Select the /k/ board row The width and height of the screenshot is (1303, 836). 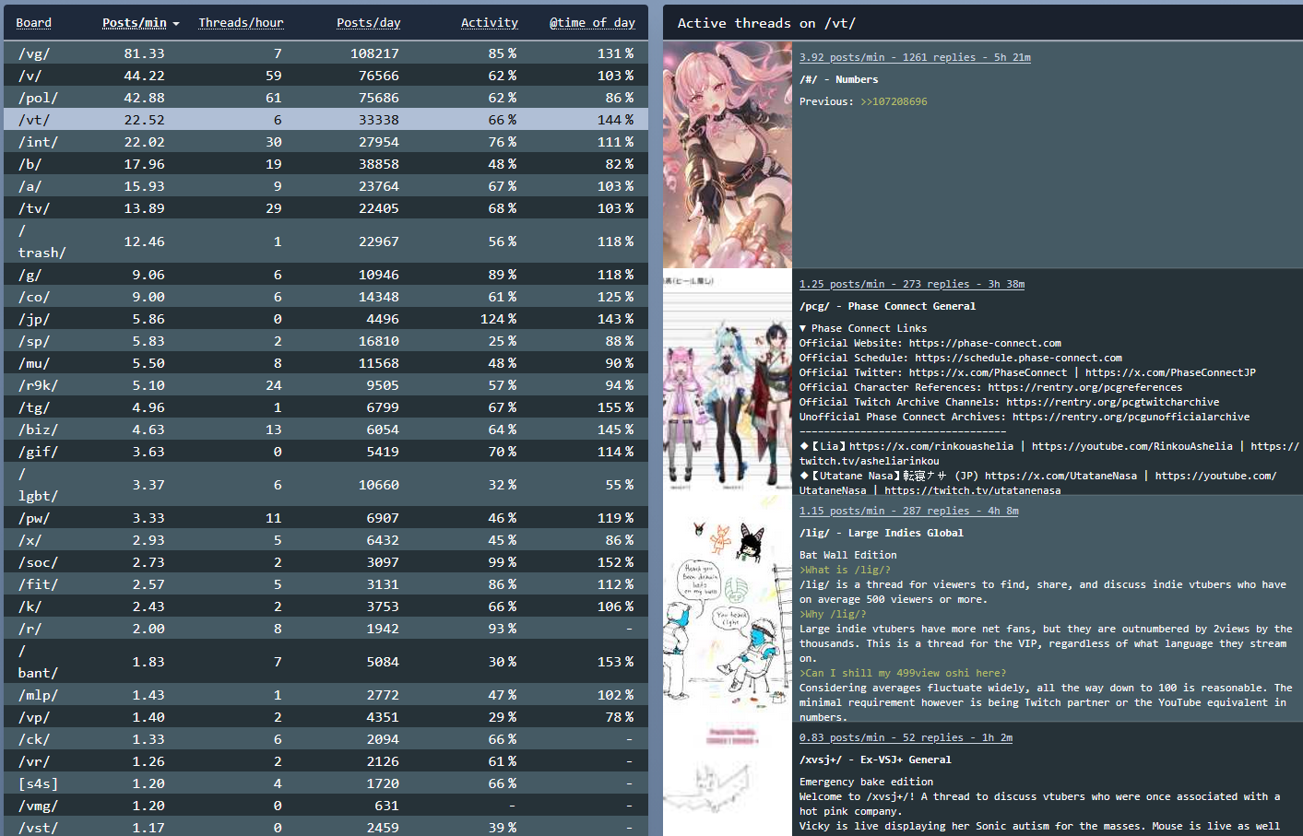click(x=326, y=606)
